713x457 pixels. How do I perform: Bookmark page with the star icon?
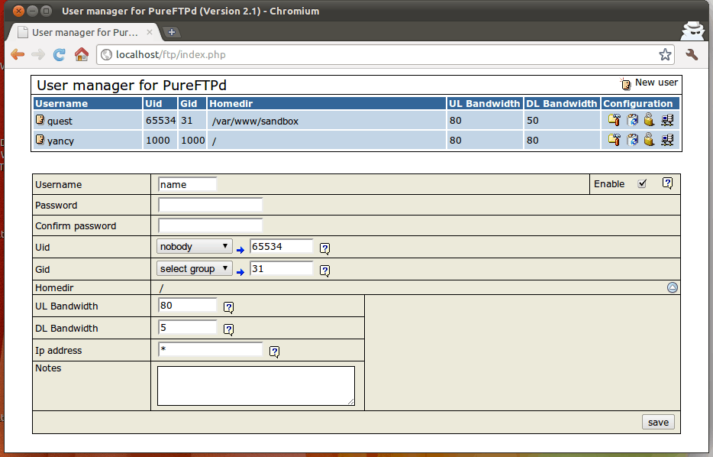click(x=665, y=54)
